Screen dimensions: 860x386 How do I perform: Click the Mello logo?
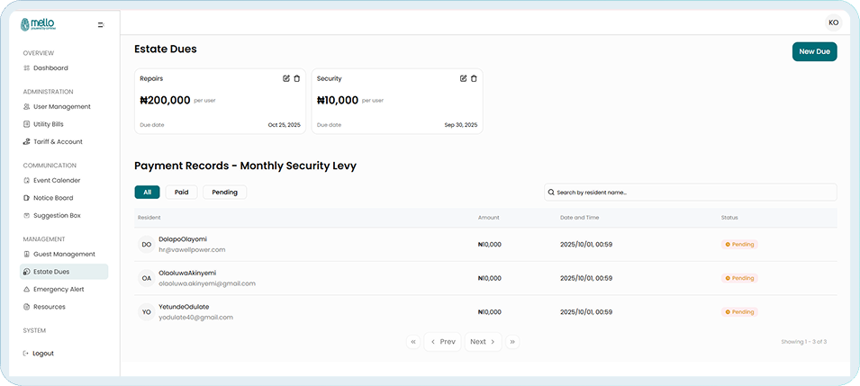[x=38, y=24]
